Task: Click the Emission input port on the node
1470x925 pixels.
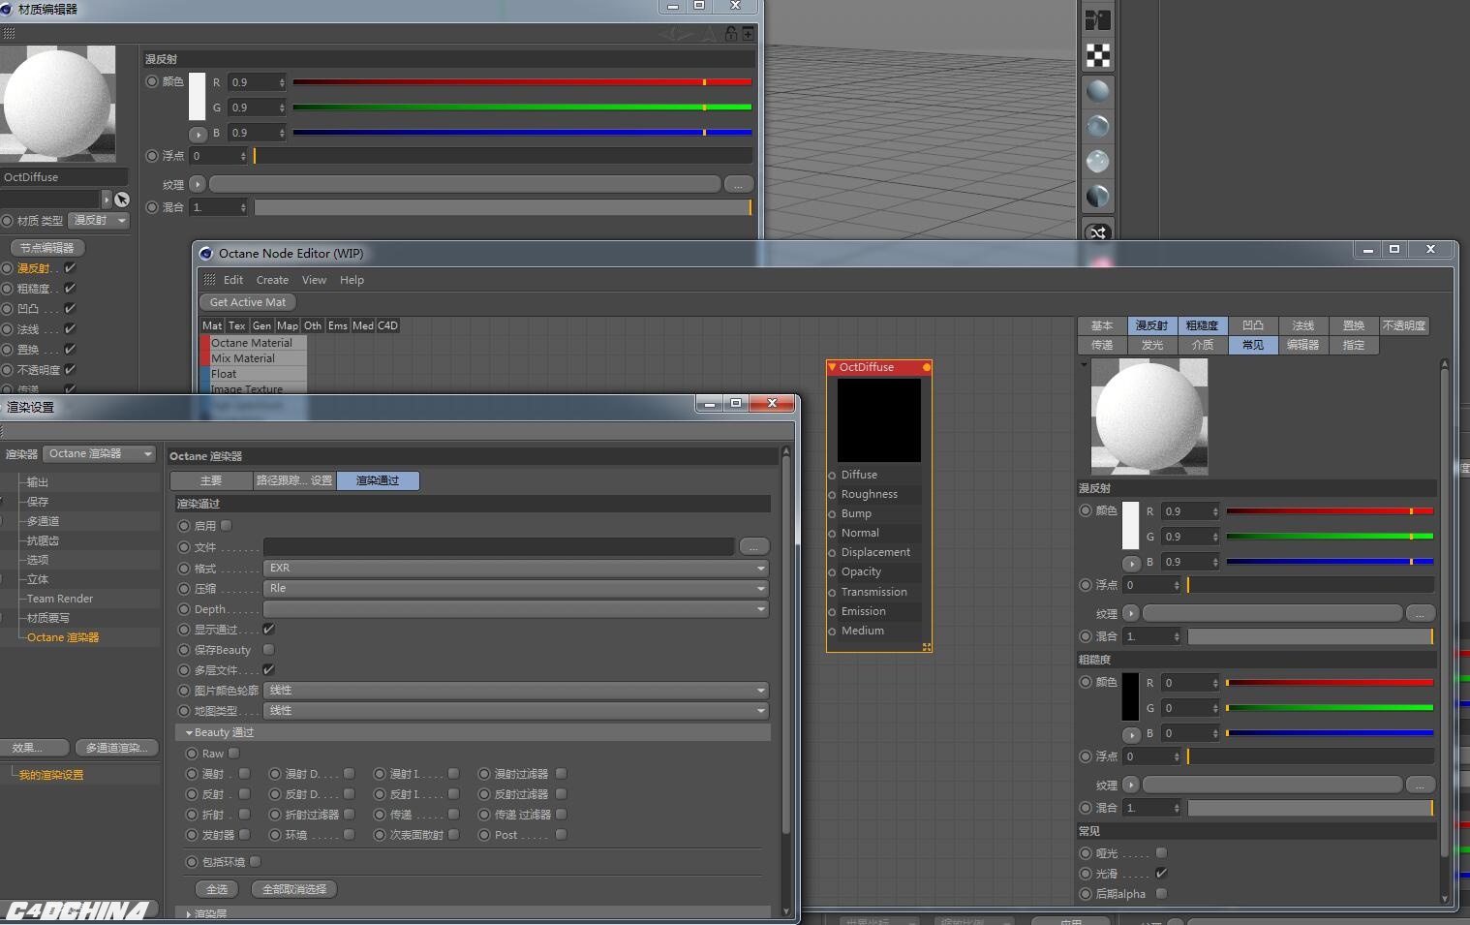Action: click(833, 611)
